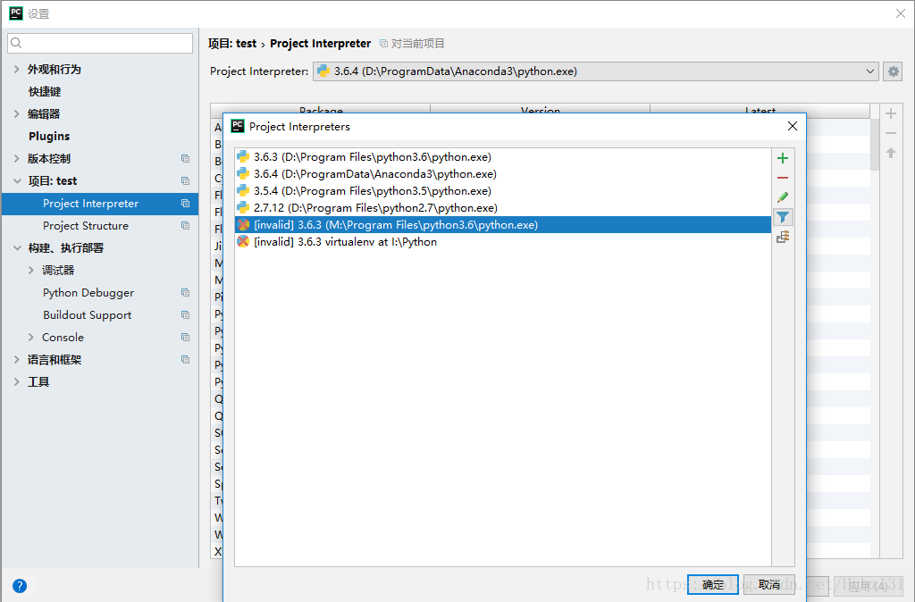Click 确定 button in Project Interpreters dialog

pyautogui.click(x=712, y=584)
